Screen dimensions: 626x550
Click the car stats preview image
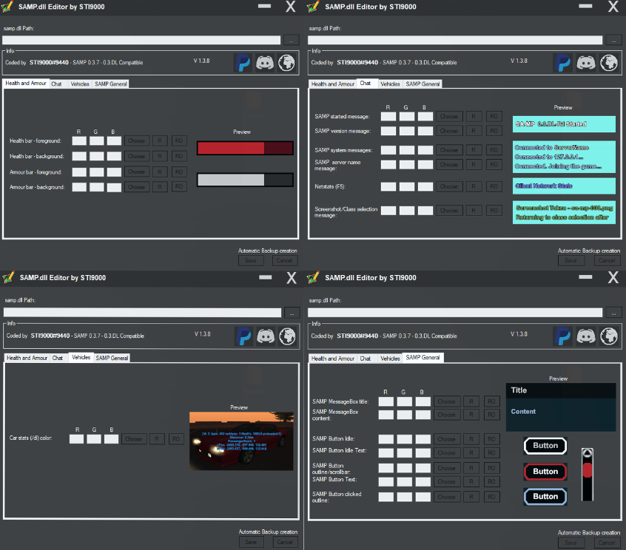pyautogui.click(x=241, y=441)
